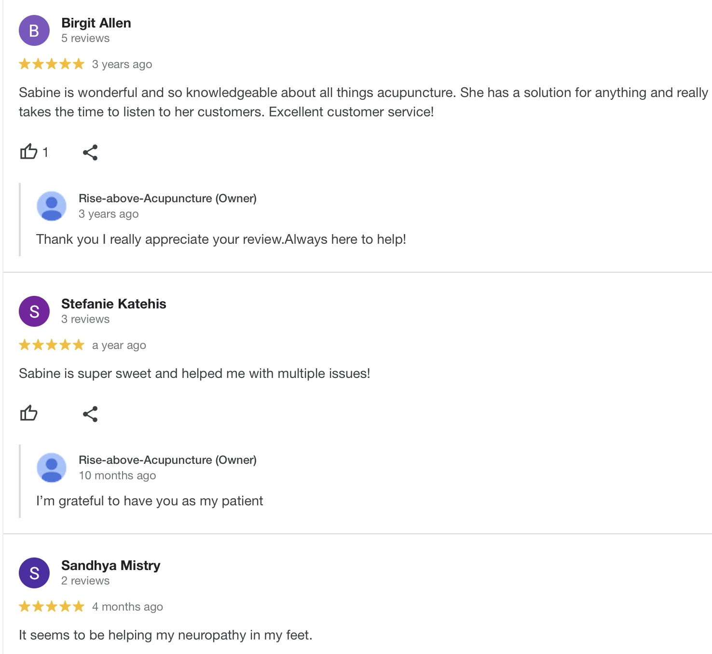Share Stefanie Katehis's review
This screenshot has height=654, width=712.
click(x=90, y=414)
